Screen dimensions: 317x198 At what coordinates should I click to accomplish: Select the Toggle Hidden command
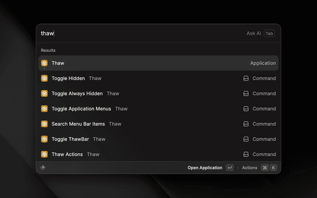pos(68,78)
